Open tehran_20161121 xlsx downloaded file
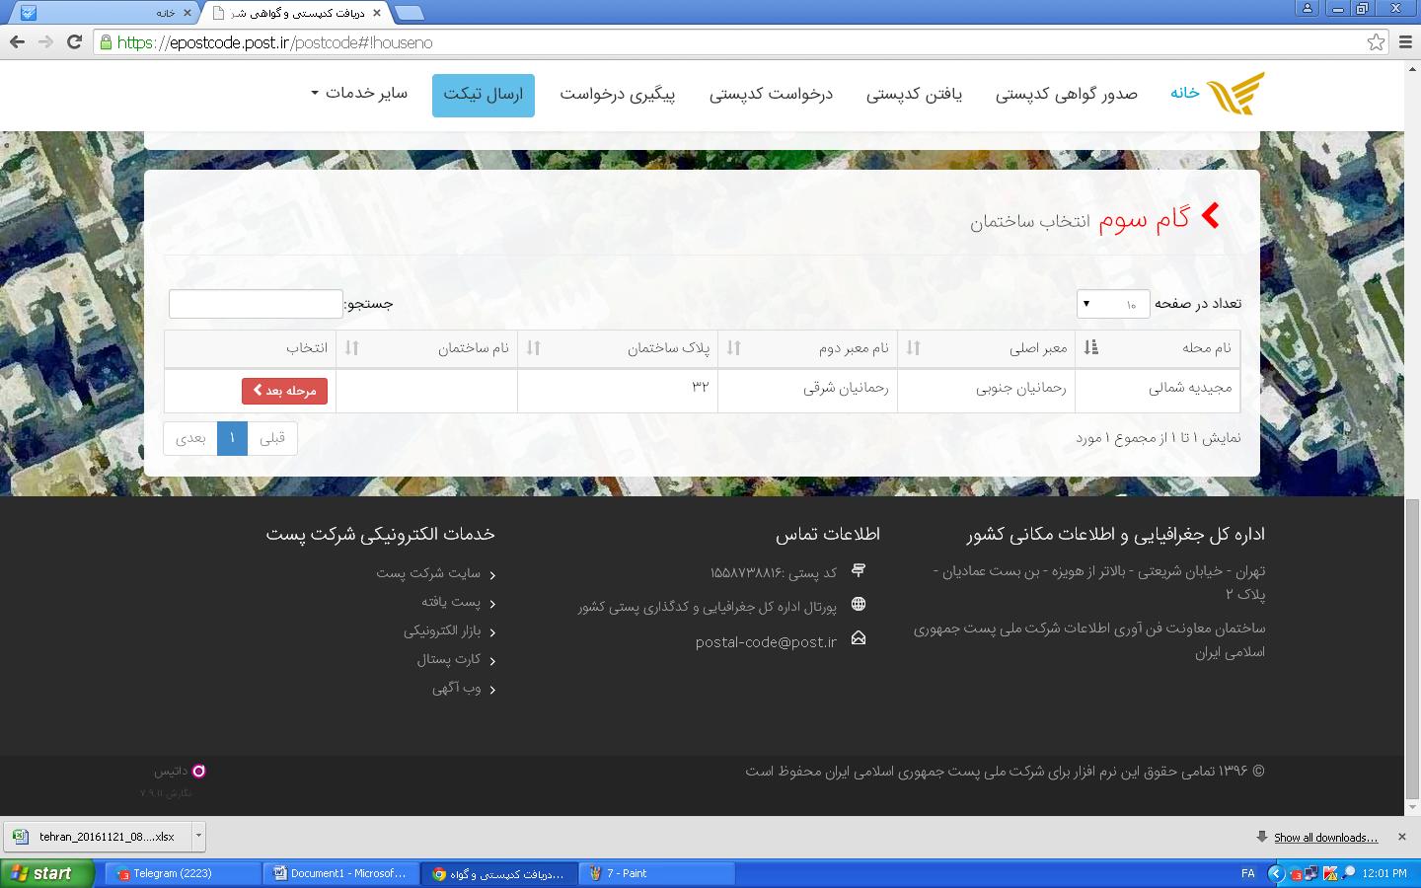The image size is (1421, 888). click(x=97, y=837)
